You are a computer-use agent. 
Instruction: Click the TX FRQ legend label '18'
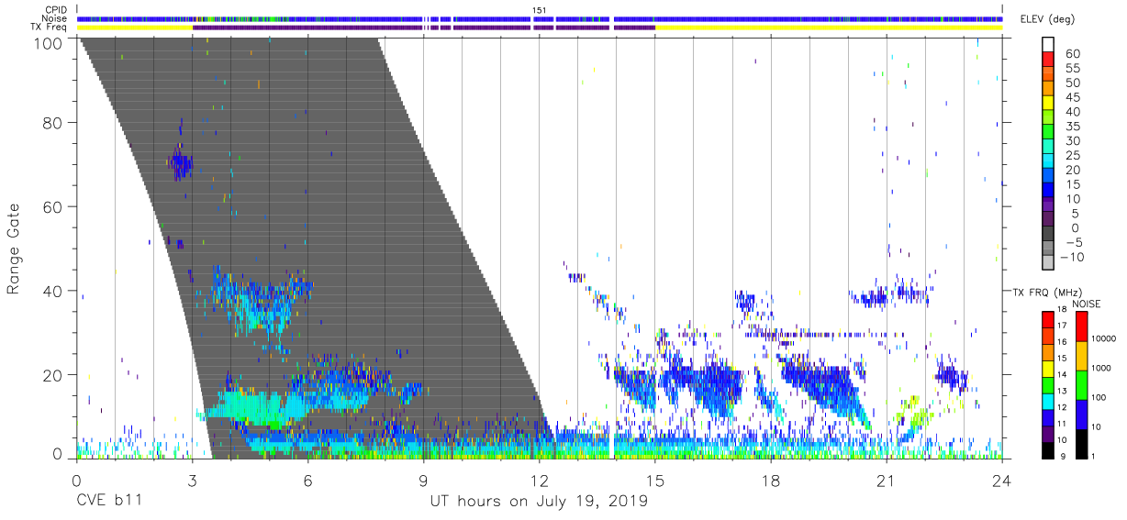tap(1061, 310)
